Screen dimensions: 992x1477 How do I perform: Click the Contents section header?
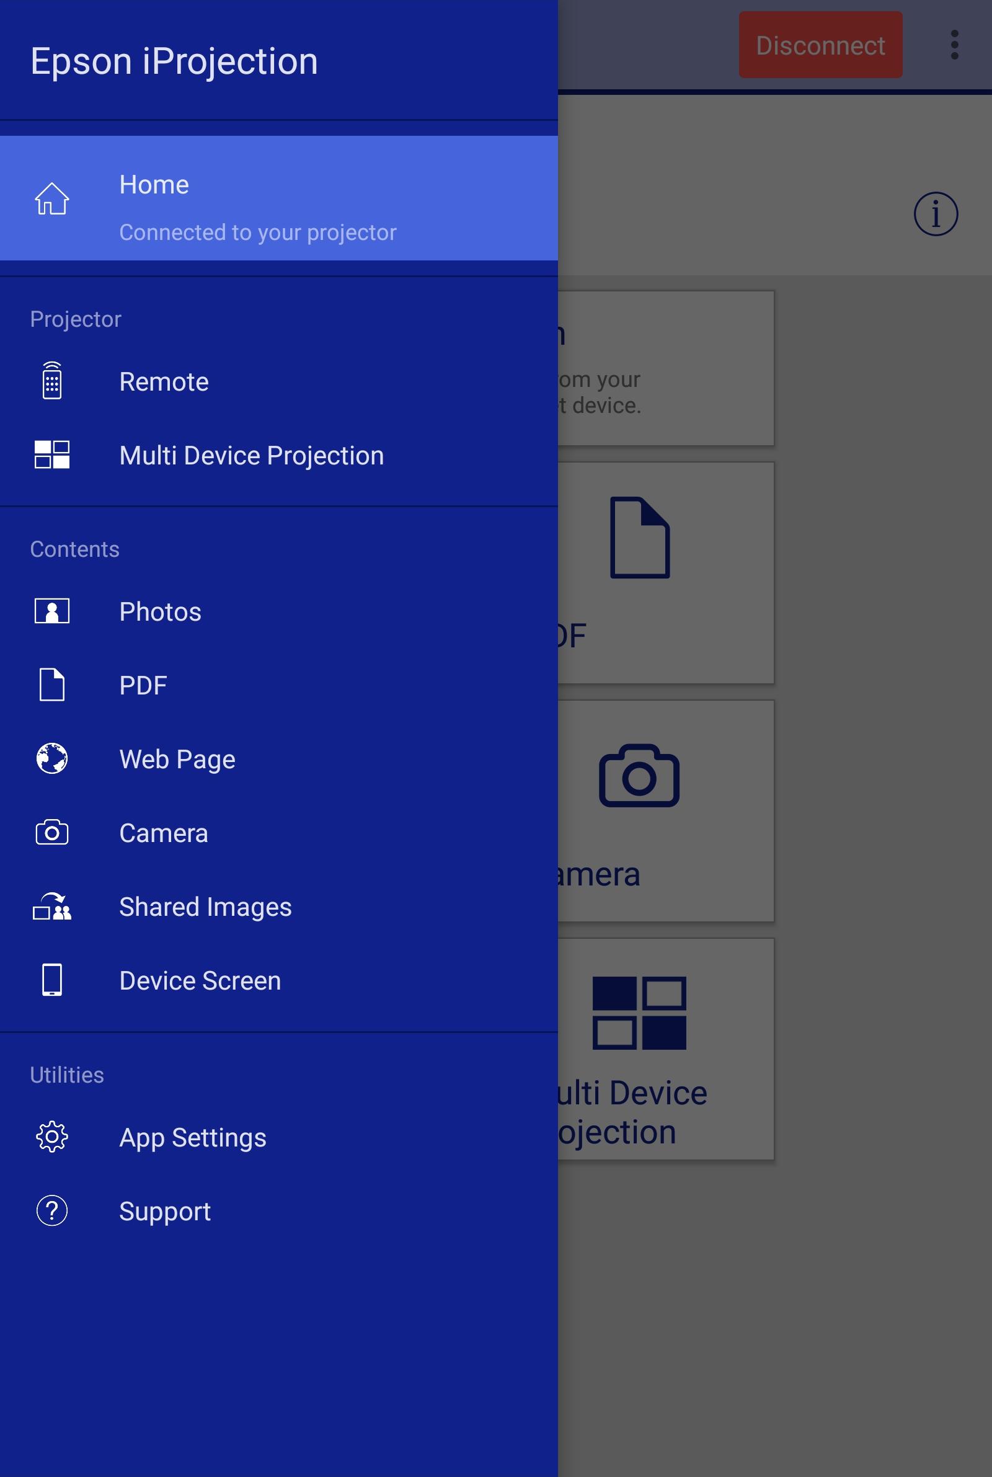pyautogui.click(x=74, y=549)
